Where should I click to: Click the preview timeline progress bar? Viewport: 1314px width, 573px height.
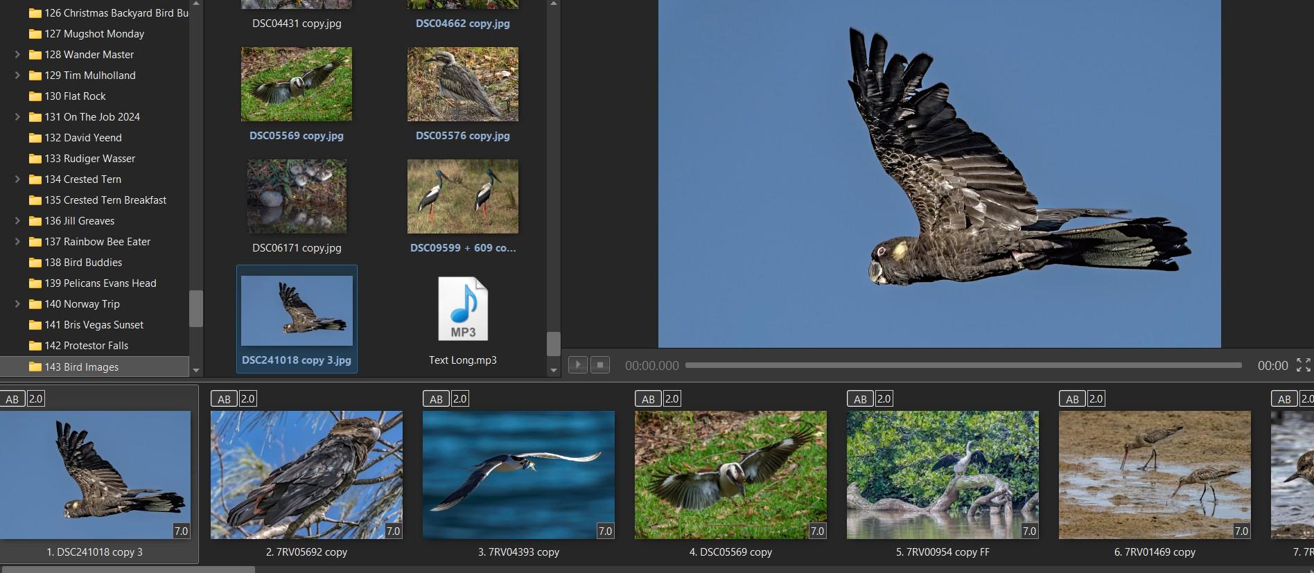pos(963,365)
